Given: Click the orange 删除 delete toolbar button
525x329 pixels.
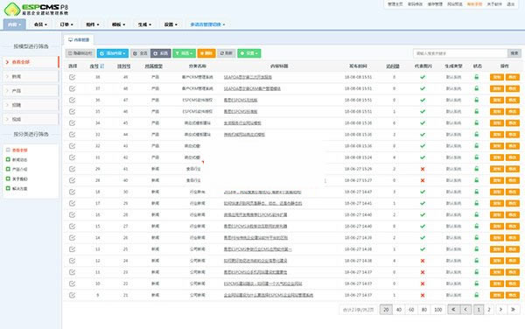Looking at the screenshot, I should (206, 53).
